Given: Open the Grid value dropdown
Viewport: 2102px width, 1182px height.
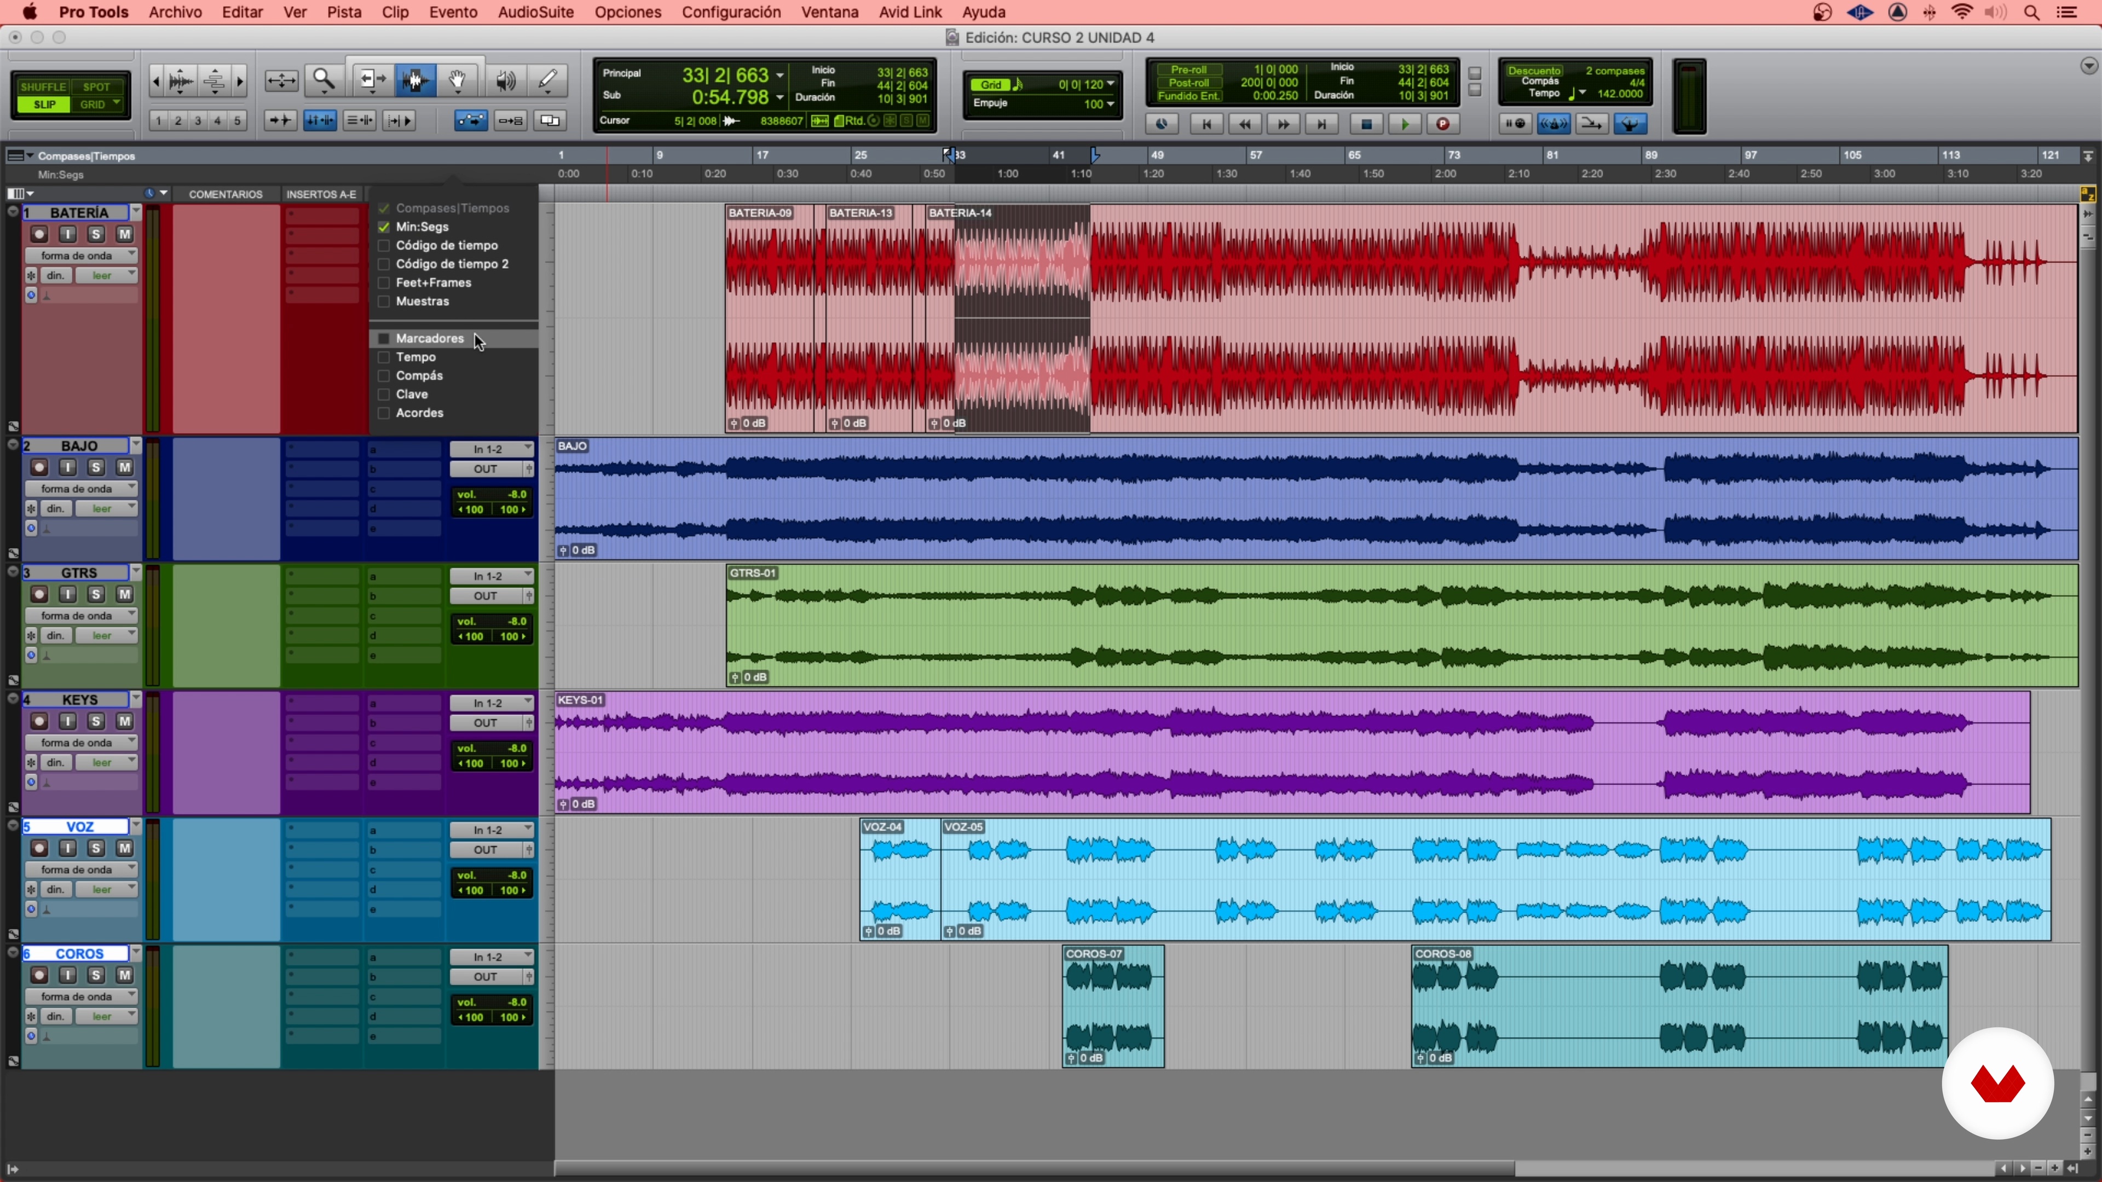Looking at the screenshot, I should 1111,84.
